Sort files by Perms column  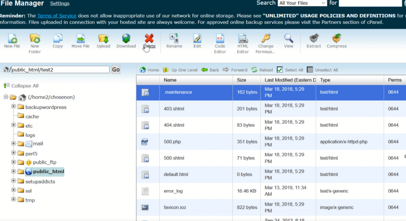(x=395, y=80)
